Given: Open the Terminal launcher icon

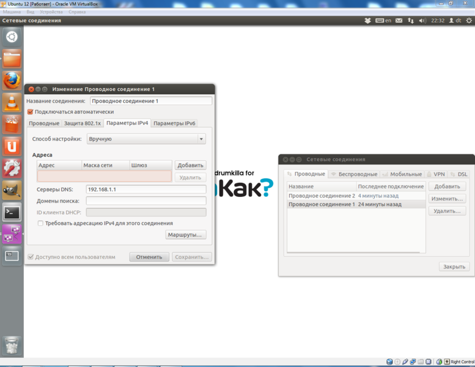Looking at the screenshot, I should [12, 212].
